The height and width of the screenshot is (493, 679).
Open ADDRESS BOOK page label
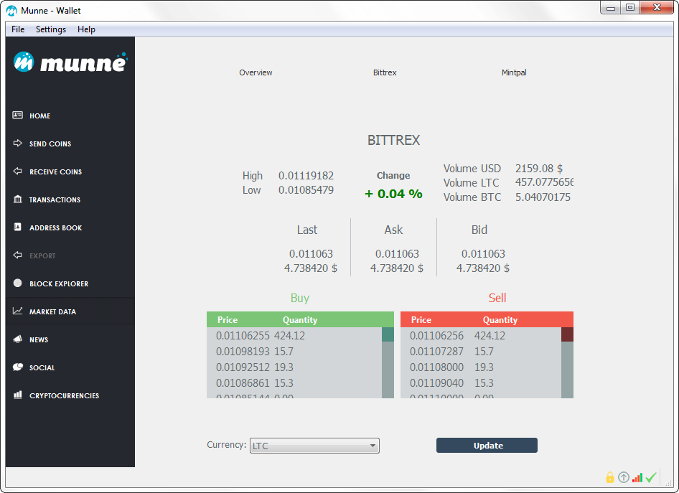point(56,228)
